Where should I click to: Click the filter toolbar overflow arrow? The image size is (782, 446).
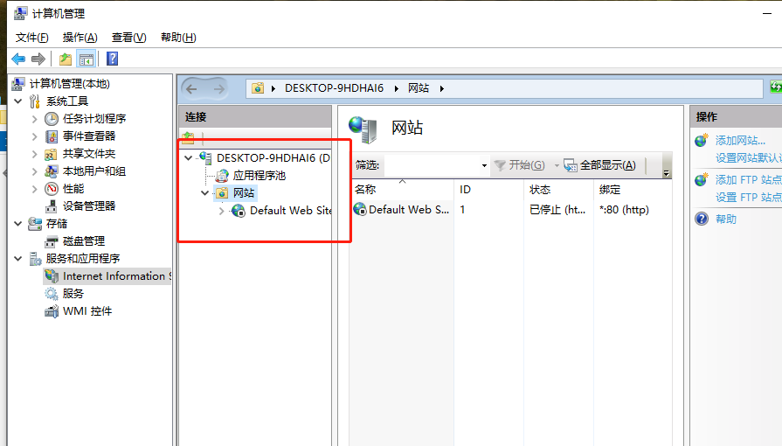tap(667, 173)
